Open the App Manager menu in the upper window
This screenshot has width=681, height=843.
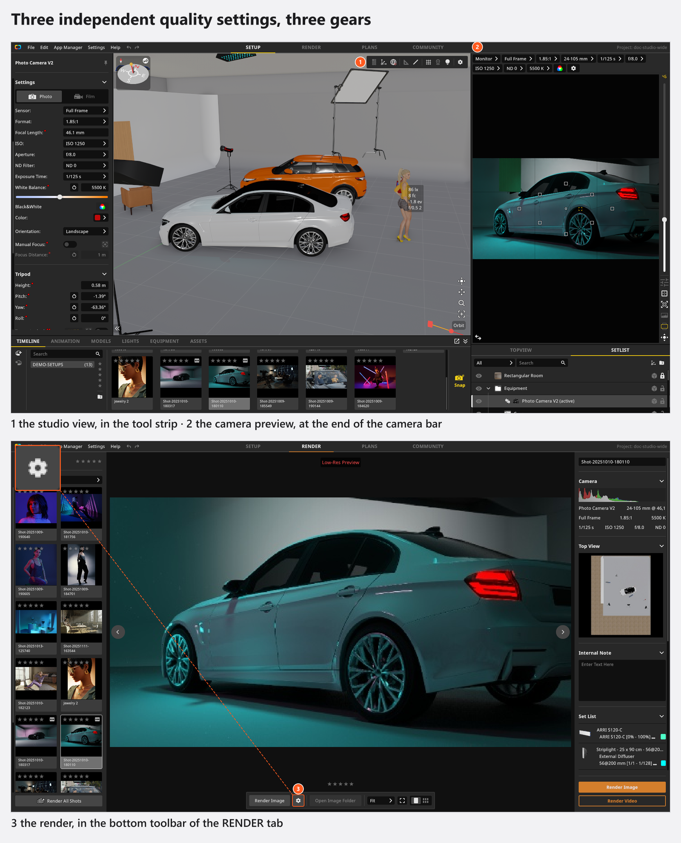(x=68, y=48)
